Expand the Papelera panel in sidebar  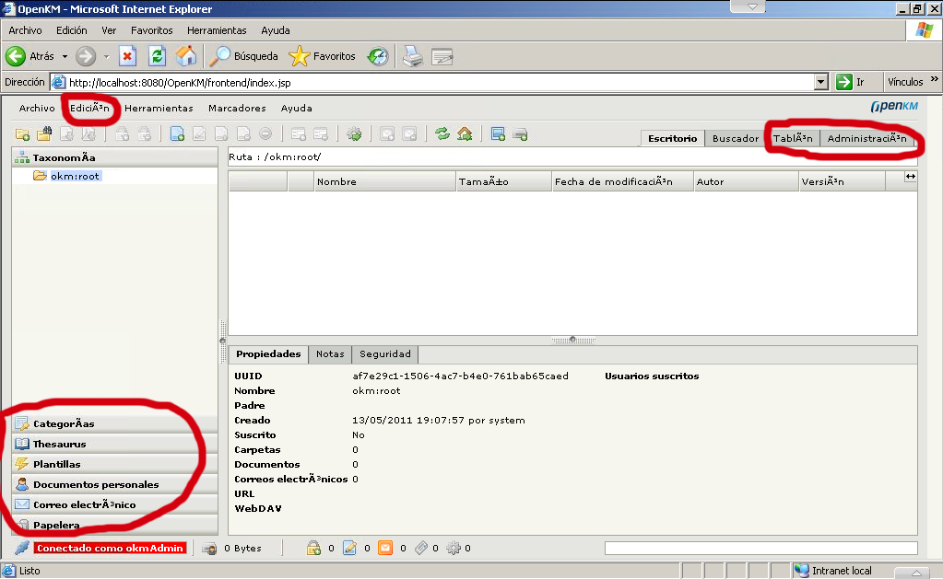[x=56, y=525]
